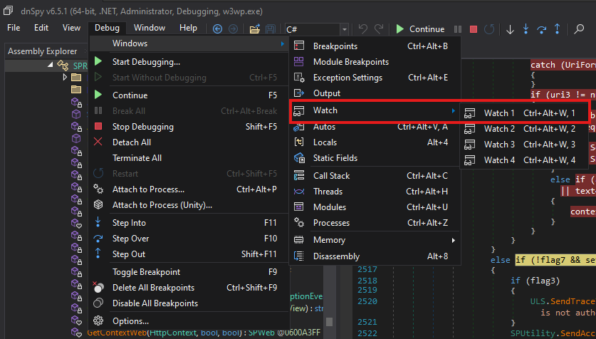
Task: Click the Redo toolbar icon
Action: (x=379, y=29)
